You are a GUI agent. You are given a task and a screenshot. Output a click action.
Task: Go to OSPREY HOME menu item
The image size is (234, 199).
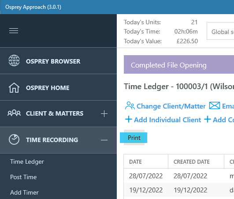pyautogui.click(x=58, y=87)
